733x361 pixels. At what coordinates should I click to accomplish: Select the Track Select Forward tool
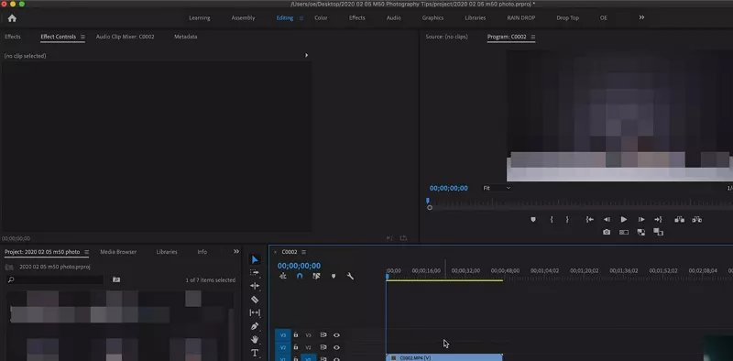255,273
